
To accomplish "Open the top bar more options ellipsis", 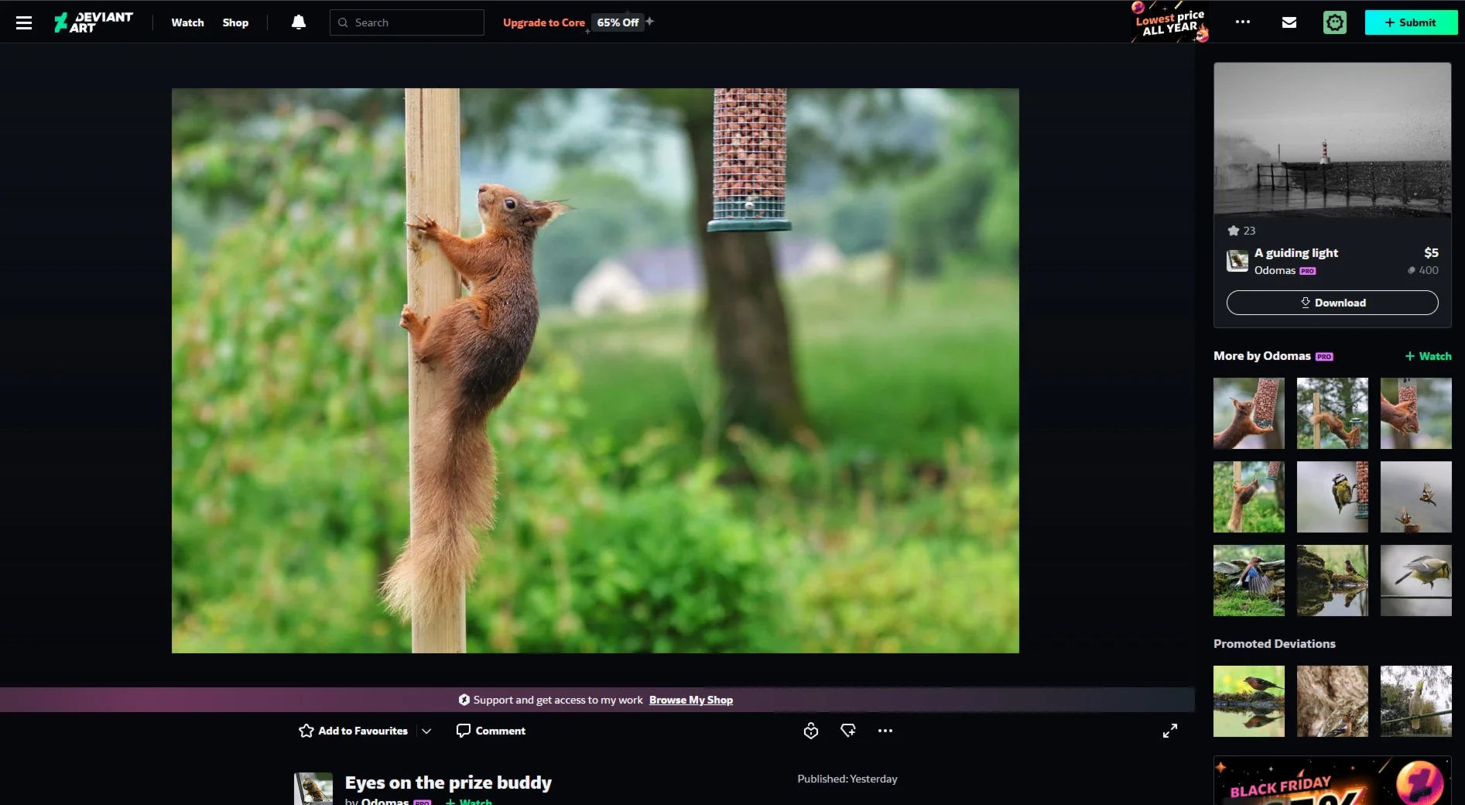I will click(1242, 22).
